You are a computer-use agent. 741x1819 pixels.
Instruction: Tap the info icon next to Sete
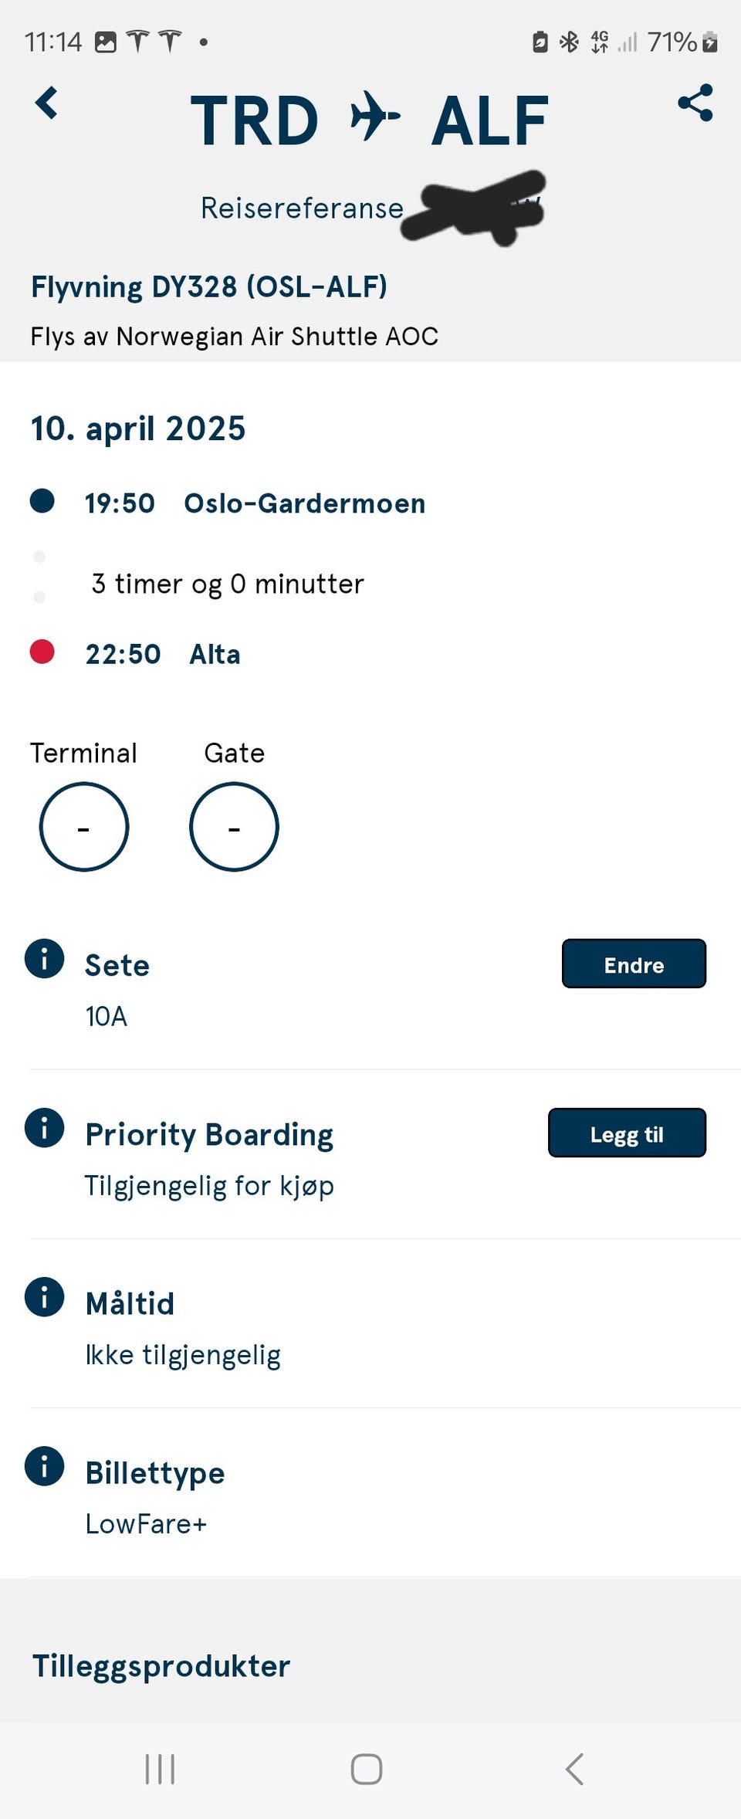click(44, 959)
